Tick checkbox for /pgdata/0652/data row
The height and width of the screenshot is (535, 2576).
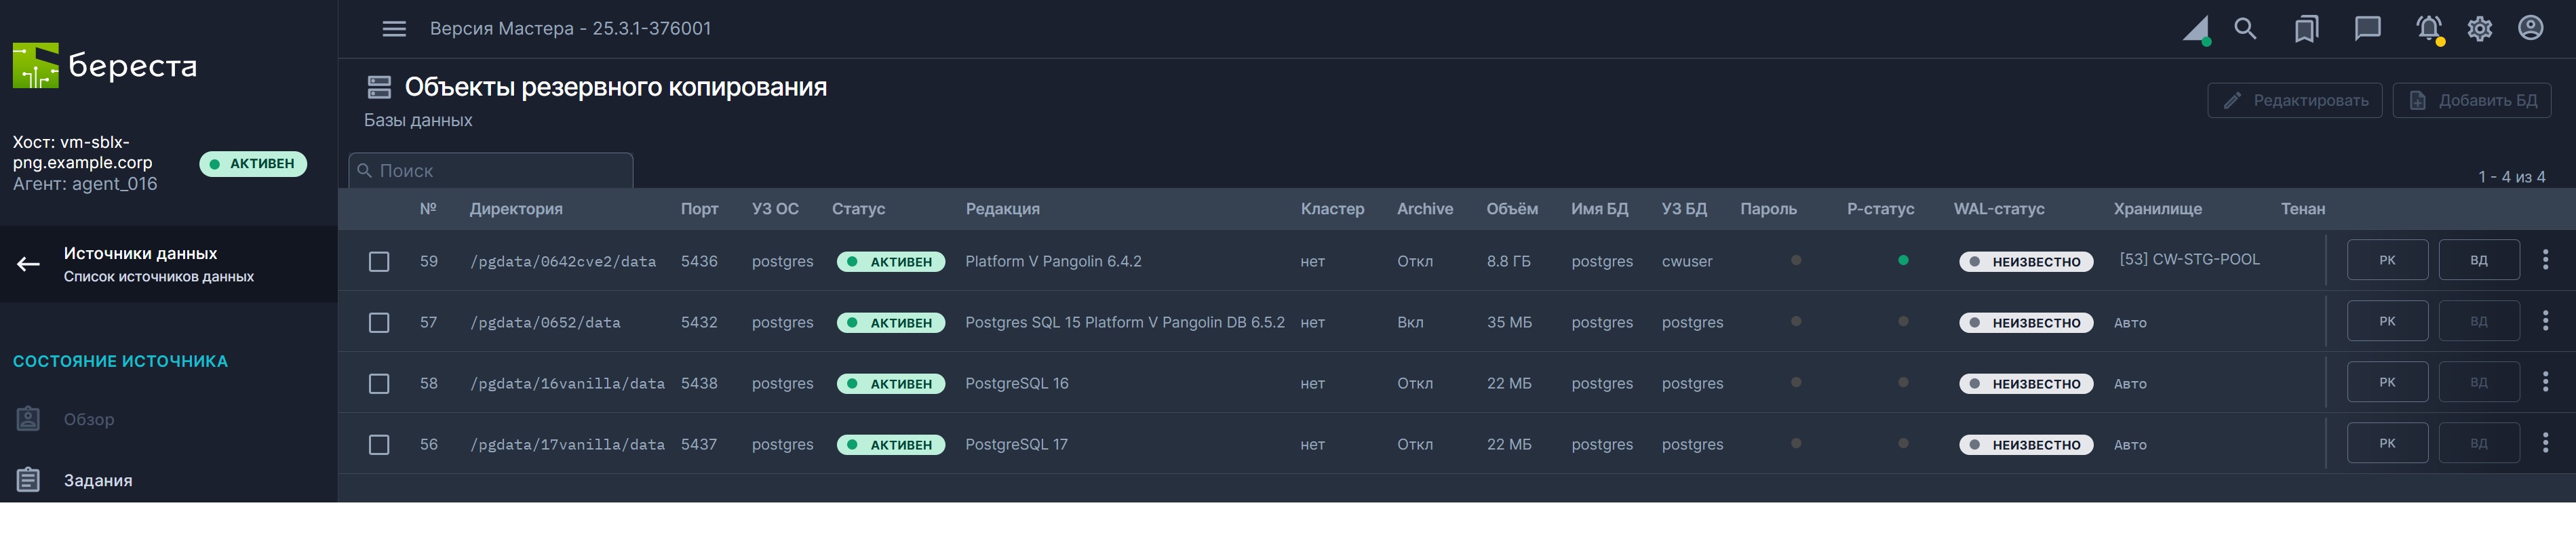point(379,323)
